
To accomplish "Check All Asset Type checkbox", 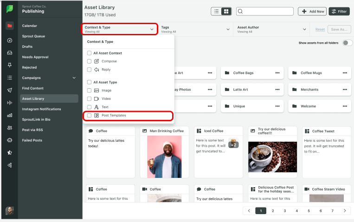I will (89, 82).
